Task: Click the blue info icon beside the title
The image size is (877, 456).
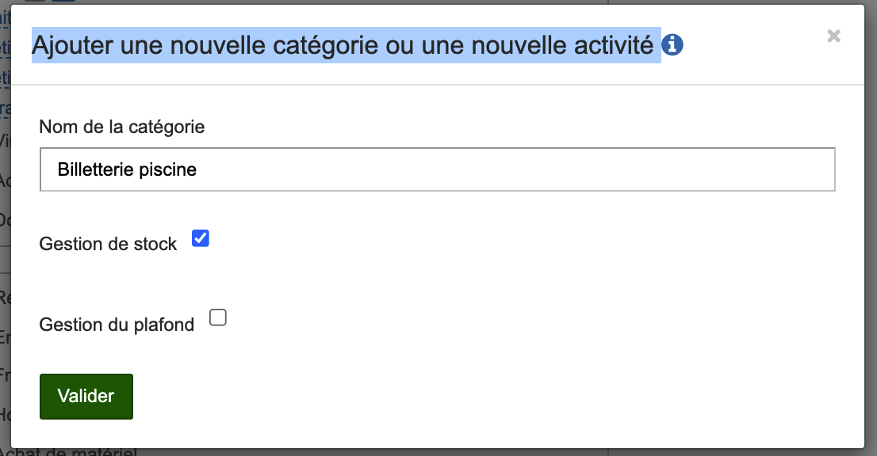Action: 672,45
